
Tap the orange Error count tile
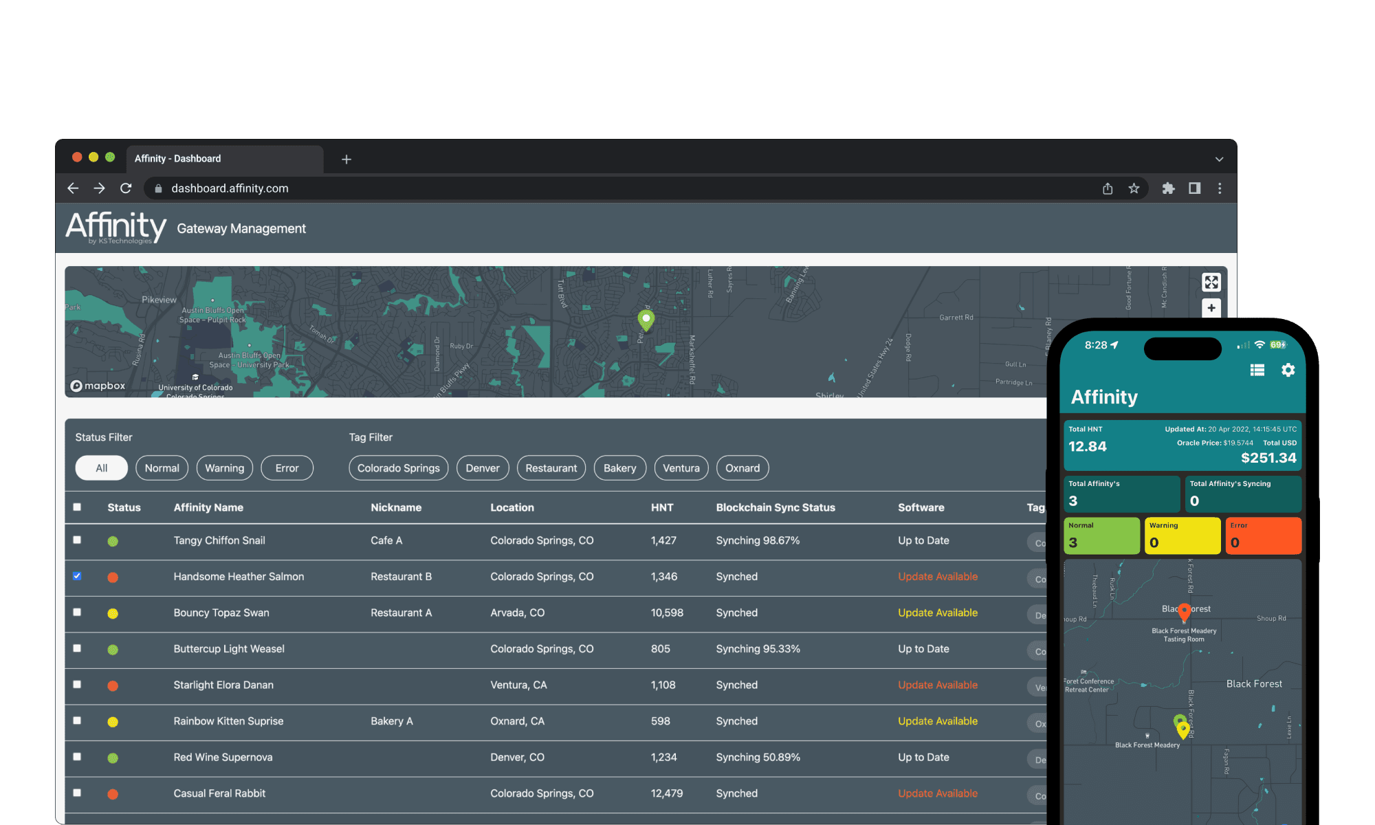click(1263, 536)
